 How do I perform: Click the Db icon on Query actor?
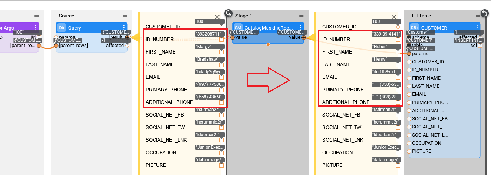coord(62,28)
